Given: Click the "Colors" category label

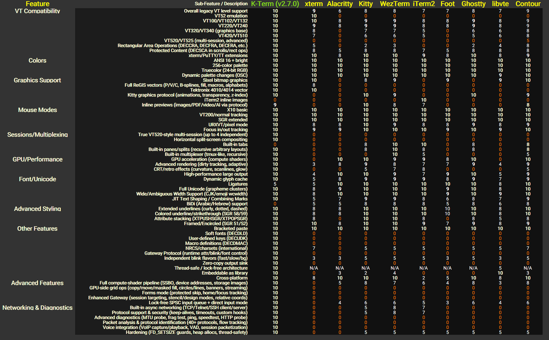Looking at the screenshot, I should coord(38,60).
